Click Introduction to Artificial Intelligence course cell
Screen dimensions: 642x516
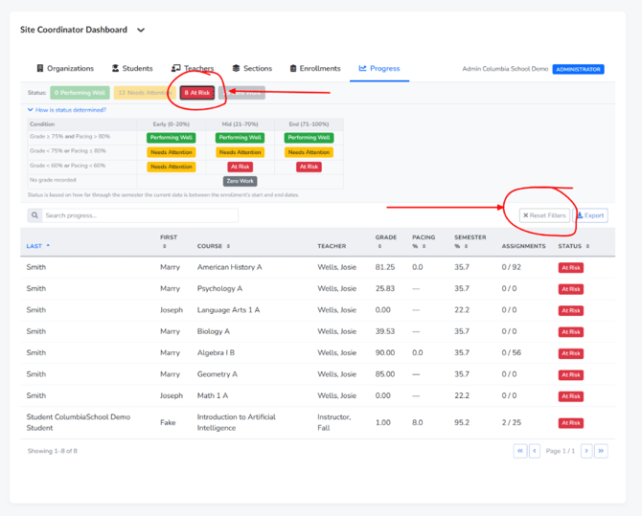pyautogui.click(x=237, y=422)
